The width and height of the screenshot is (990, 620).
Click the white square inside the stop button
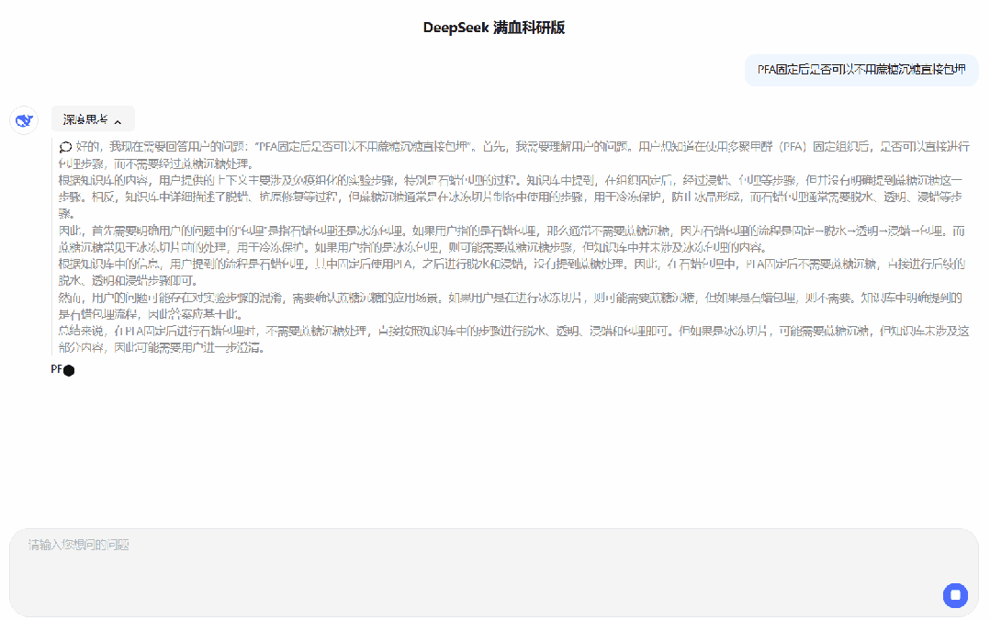(x=955, y=595)
